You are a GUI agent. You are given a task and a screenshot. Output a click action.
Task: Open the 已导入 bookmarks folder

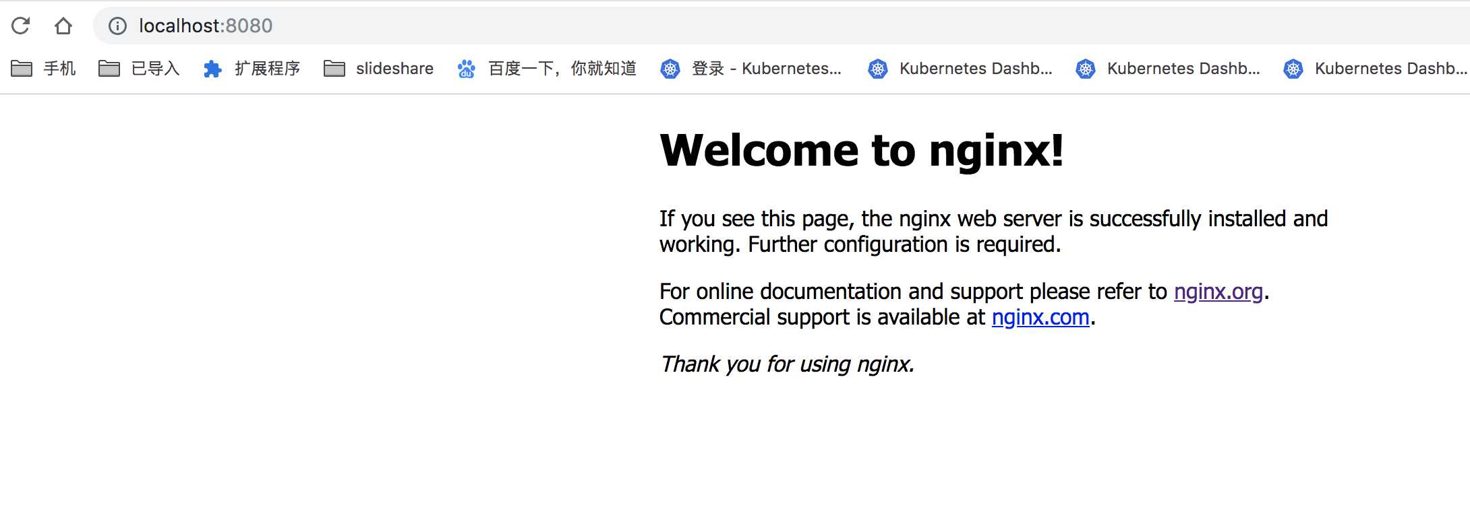[139, 69]
